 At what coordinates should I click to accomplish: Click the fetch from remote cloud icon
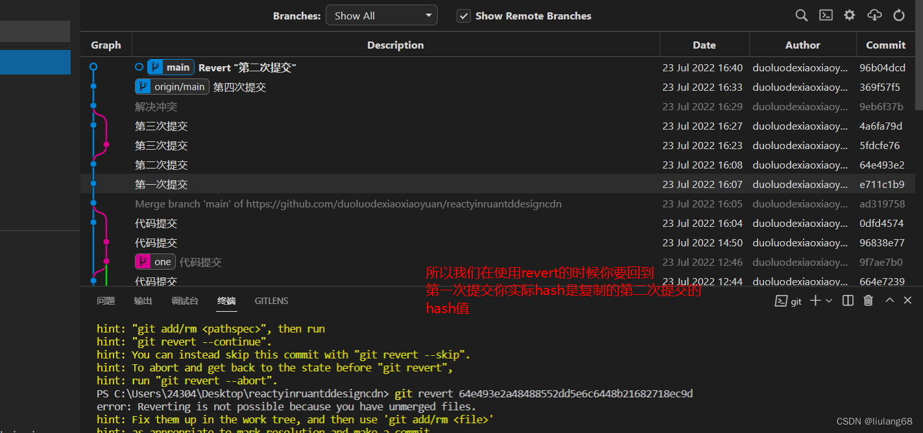pyautogui.click(x=874, y=15)
